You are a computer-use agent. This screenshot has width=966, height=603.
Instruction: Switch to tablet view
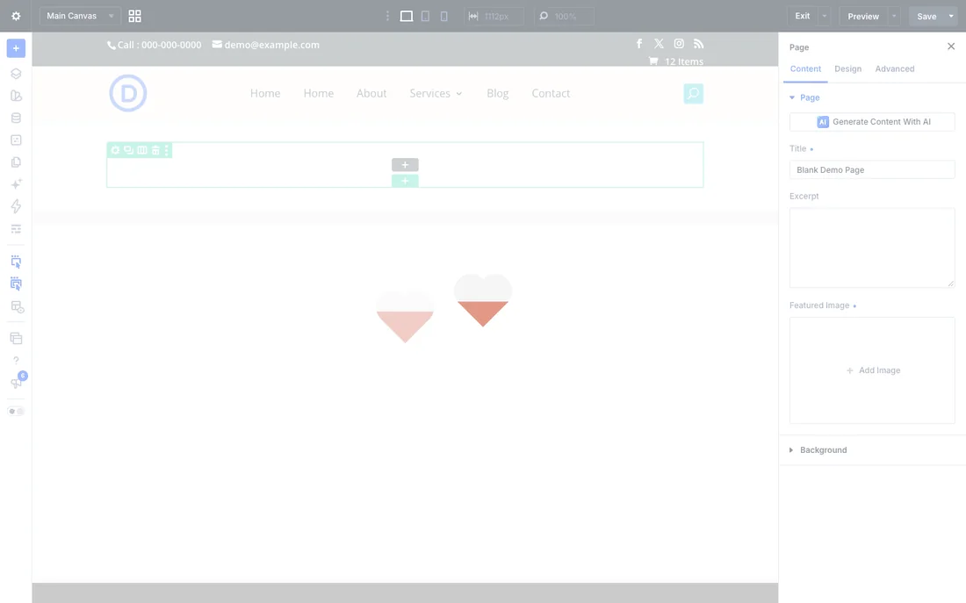(425, 16)
